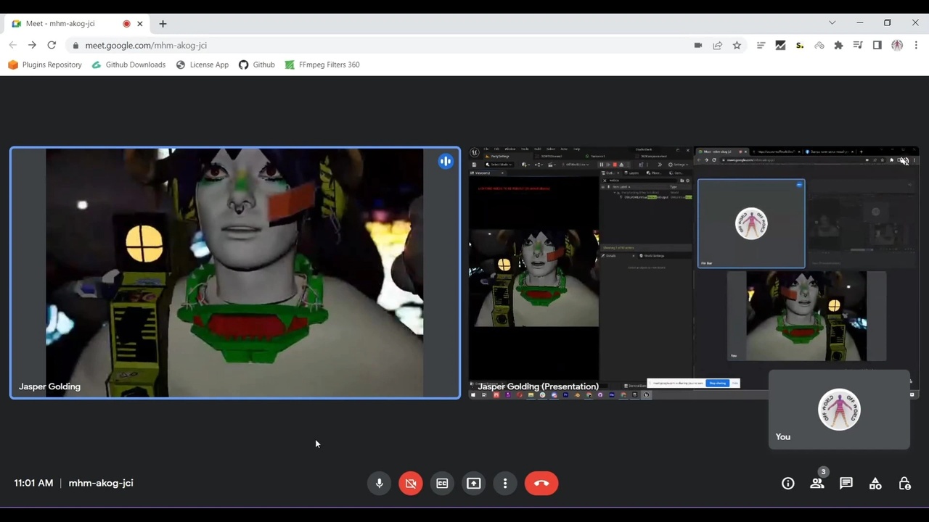Screen dimensions: 929x522
Task: Open media controls music icon
Action: click(858, 45)
